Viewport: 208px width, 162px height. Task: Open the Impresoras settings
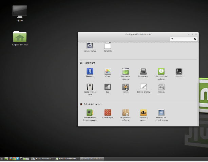(143, 72)
